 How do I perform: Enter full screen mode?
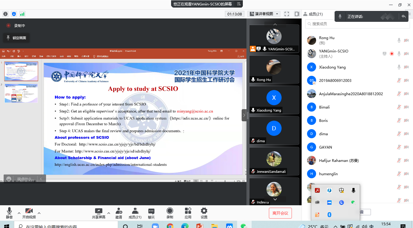click(x=287, y=14)
